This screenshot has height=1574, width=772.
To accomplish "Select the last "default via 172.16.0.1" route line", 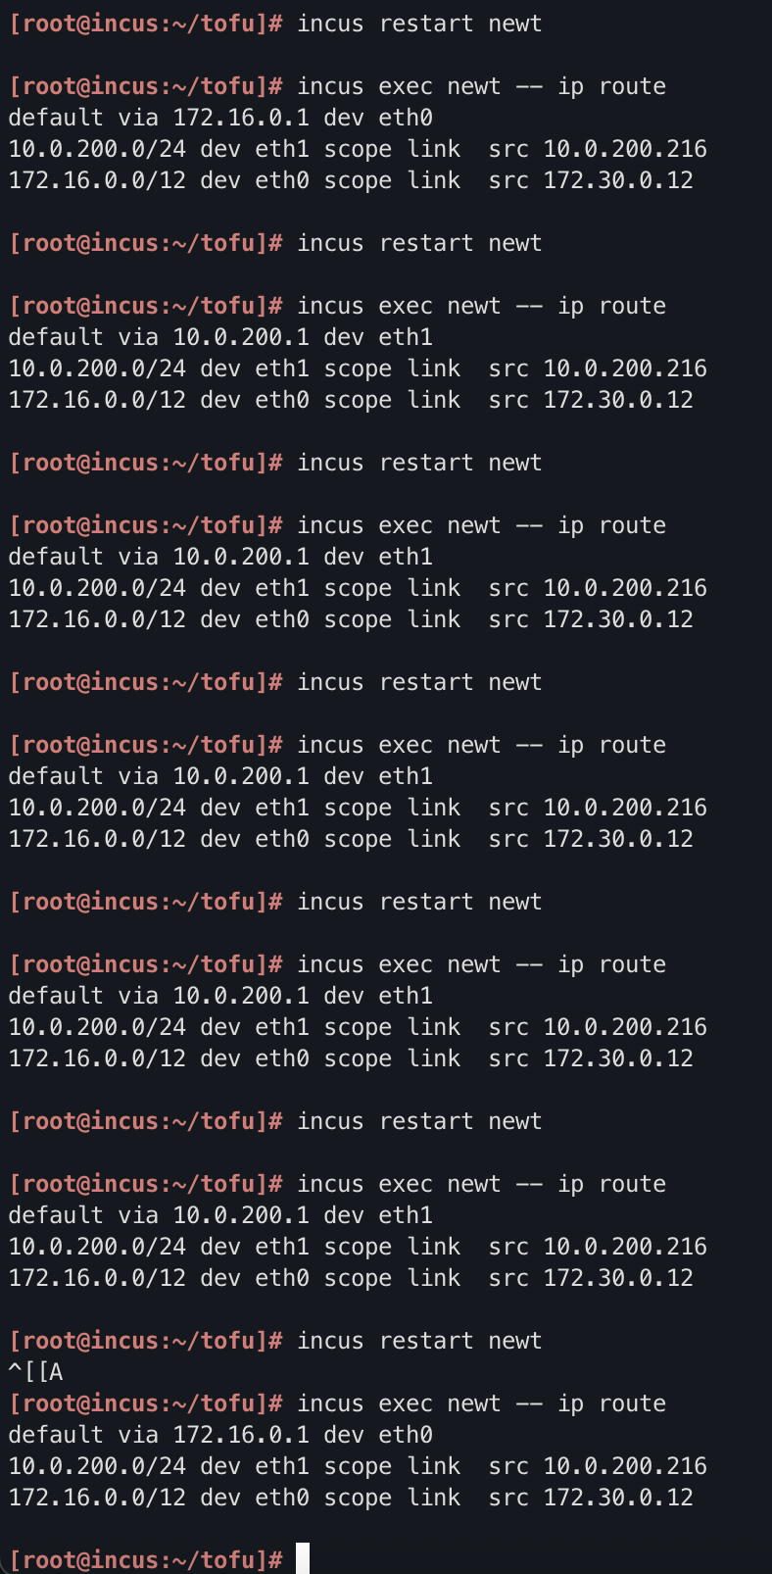I will coord(219,1435).
